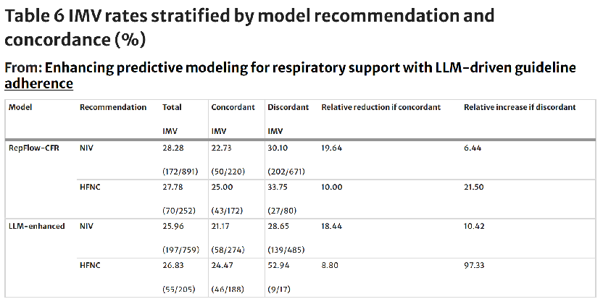Click the Relative increase if discordant header
The width and height of the screenshot is (603, 307).
point(520,107)
